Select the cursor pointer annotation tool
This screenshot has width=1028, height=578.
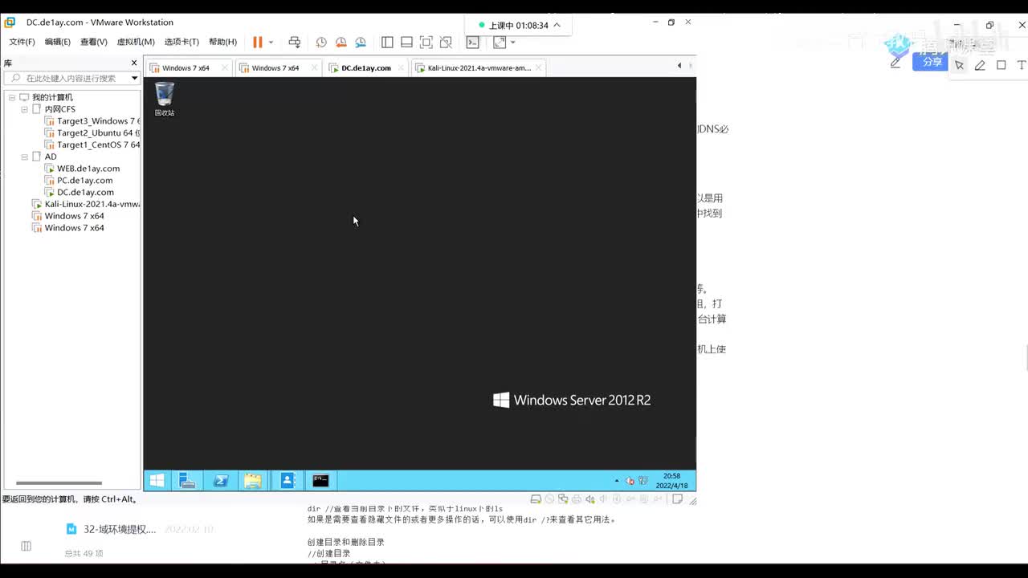[959, 65]
